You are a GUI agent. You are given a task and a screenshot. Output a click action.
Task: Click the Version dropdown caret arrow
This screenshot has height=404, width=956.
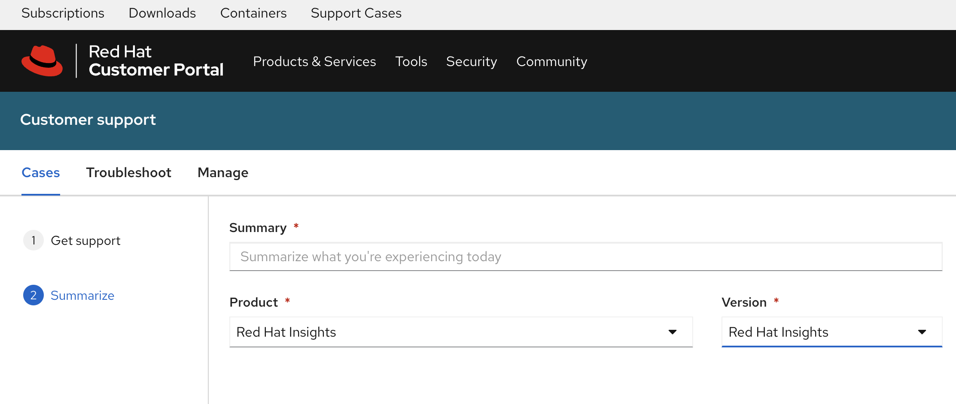[922, 332]
